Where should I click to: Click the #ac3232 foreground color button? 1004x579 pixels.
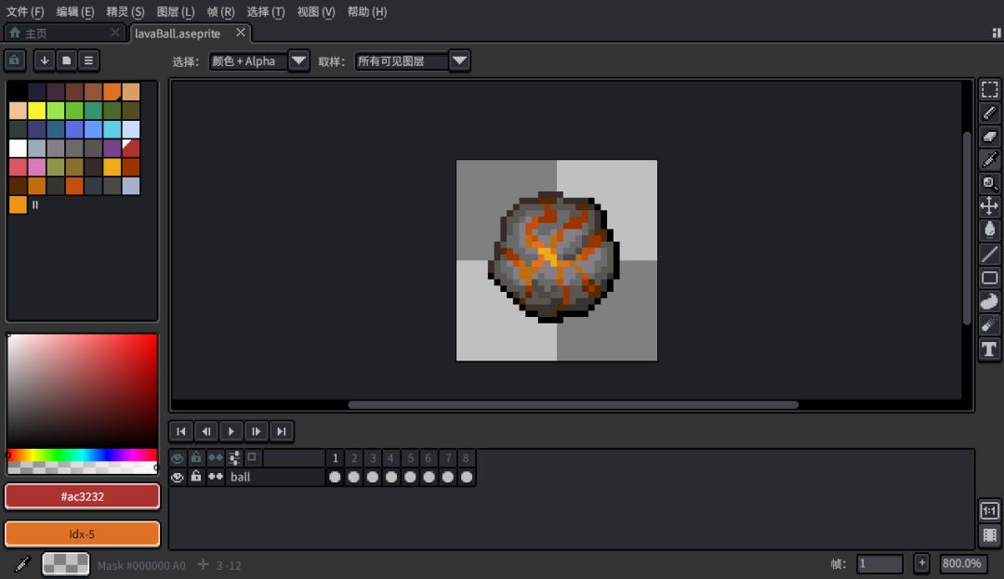(82, 496)
